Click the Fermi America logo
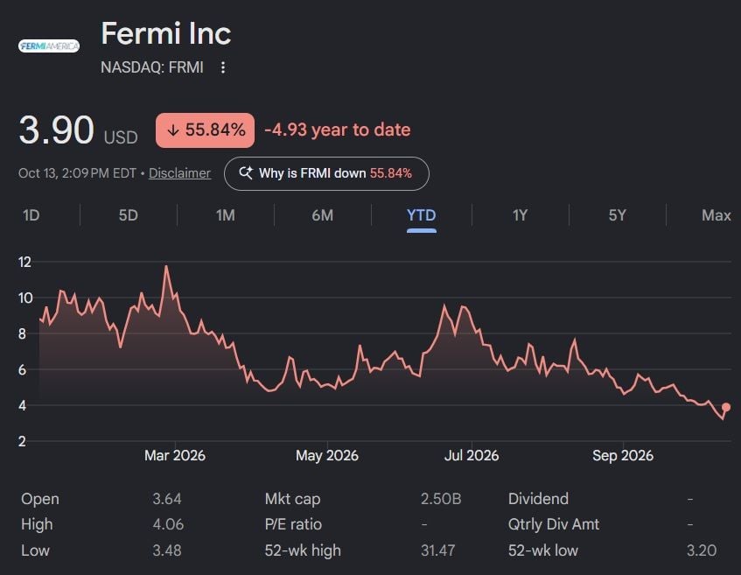741x575 pixels. coord(49,46)
